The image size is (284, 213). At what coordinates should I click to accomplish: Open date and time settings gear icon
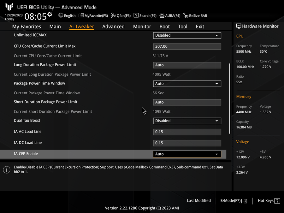(50, 14)
